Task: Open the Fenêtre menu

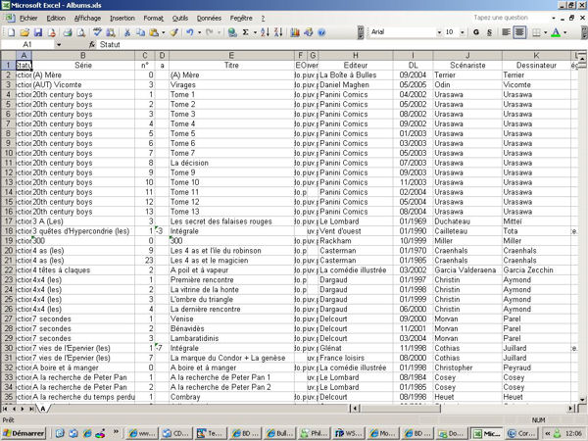Action: [241, 18]
